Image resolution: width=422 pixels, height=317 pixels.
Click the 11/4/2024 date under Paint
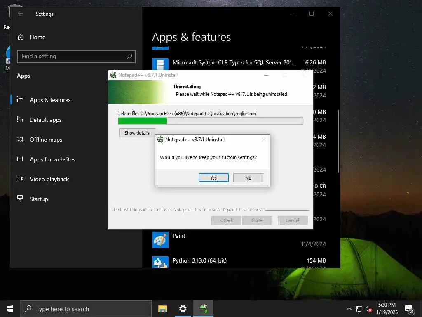314,244
